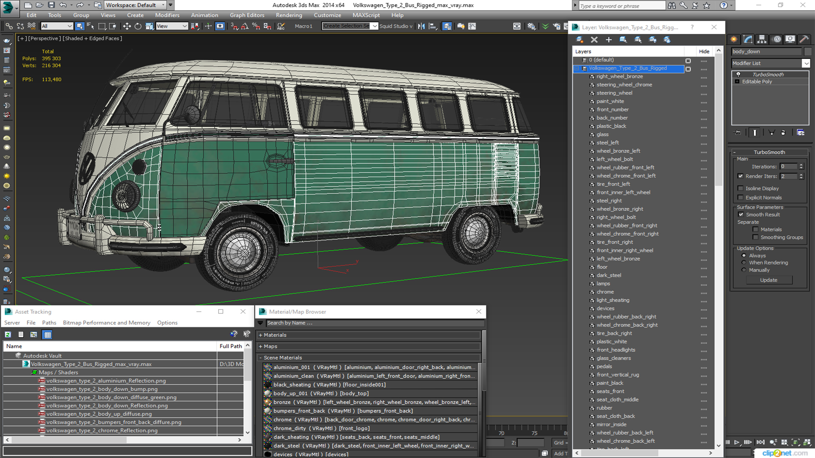Select the When Rendering update option
The width and height of the screenshot is (815, 458).
pos(744,263)
